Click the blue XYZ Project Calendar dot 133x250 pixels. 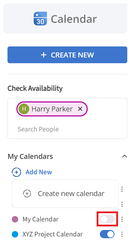tap(15, 234)
